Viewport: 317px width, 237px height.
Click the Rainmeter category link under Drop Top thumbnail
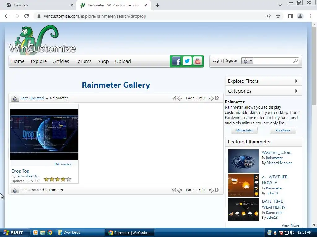tap(63, 164)
